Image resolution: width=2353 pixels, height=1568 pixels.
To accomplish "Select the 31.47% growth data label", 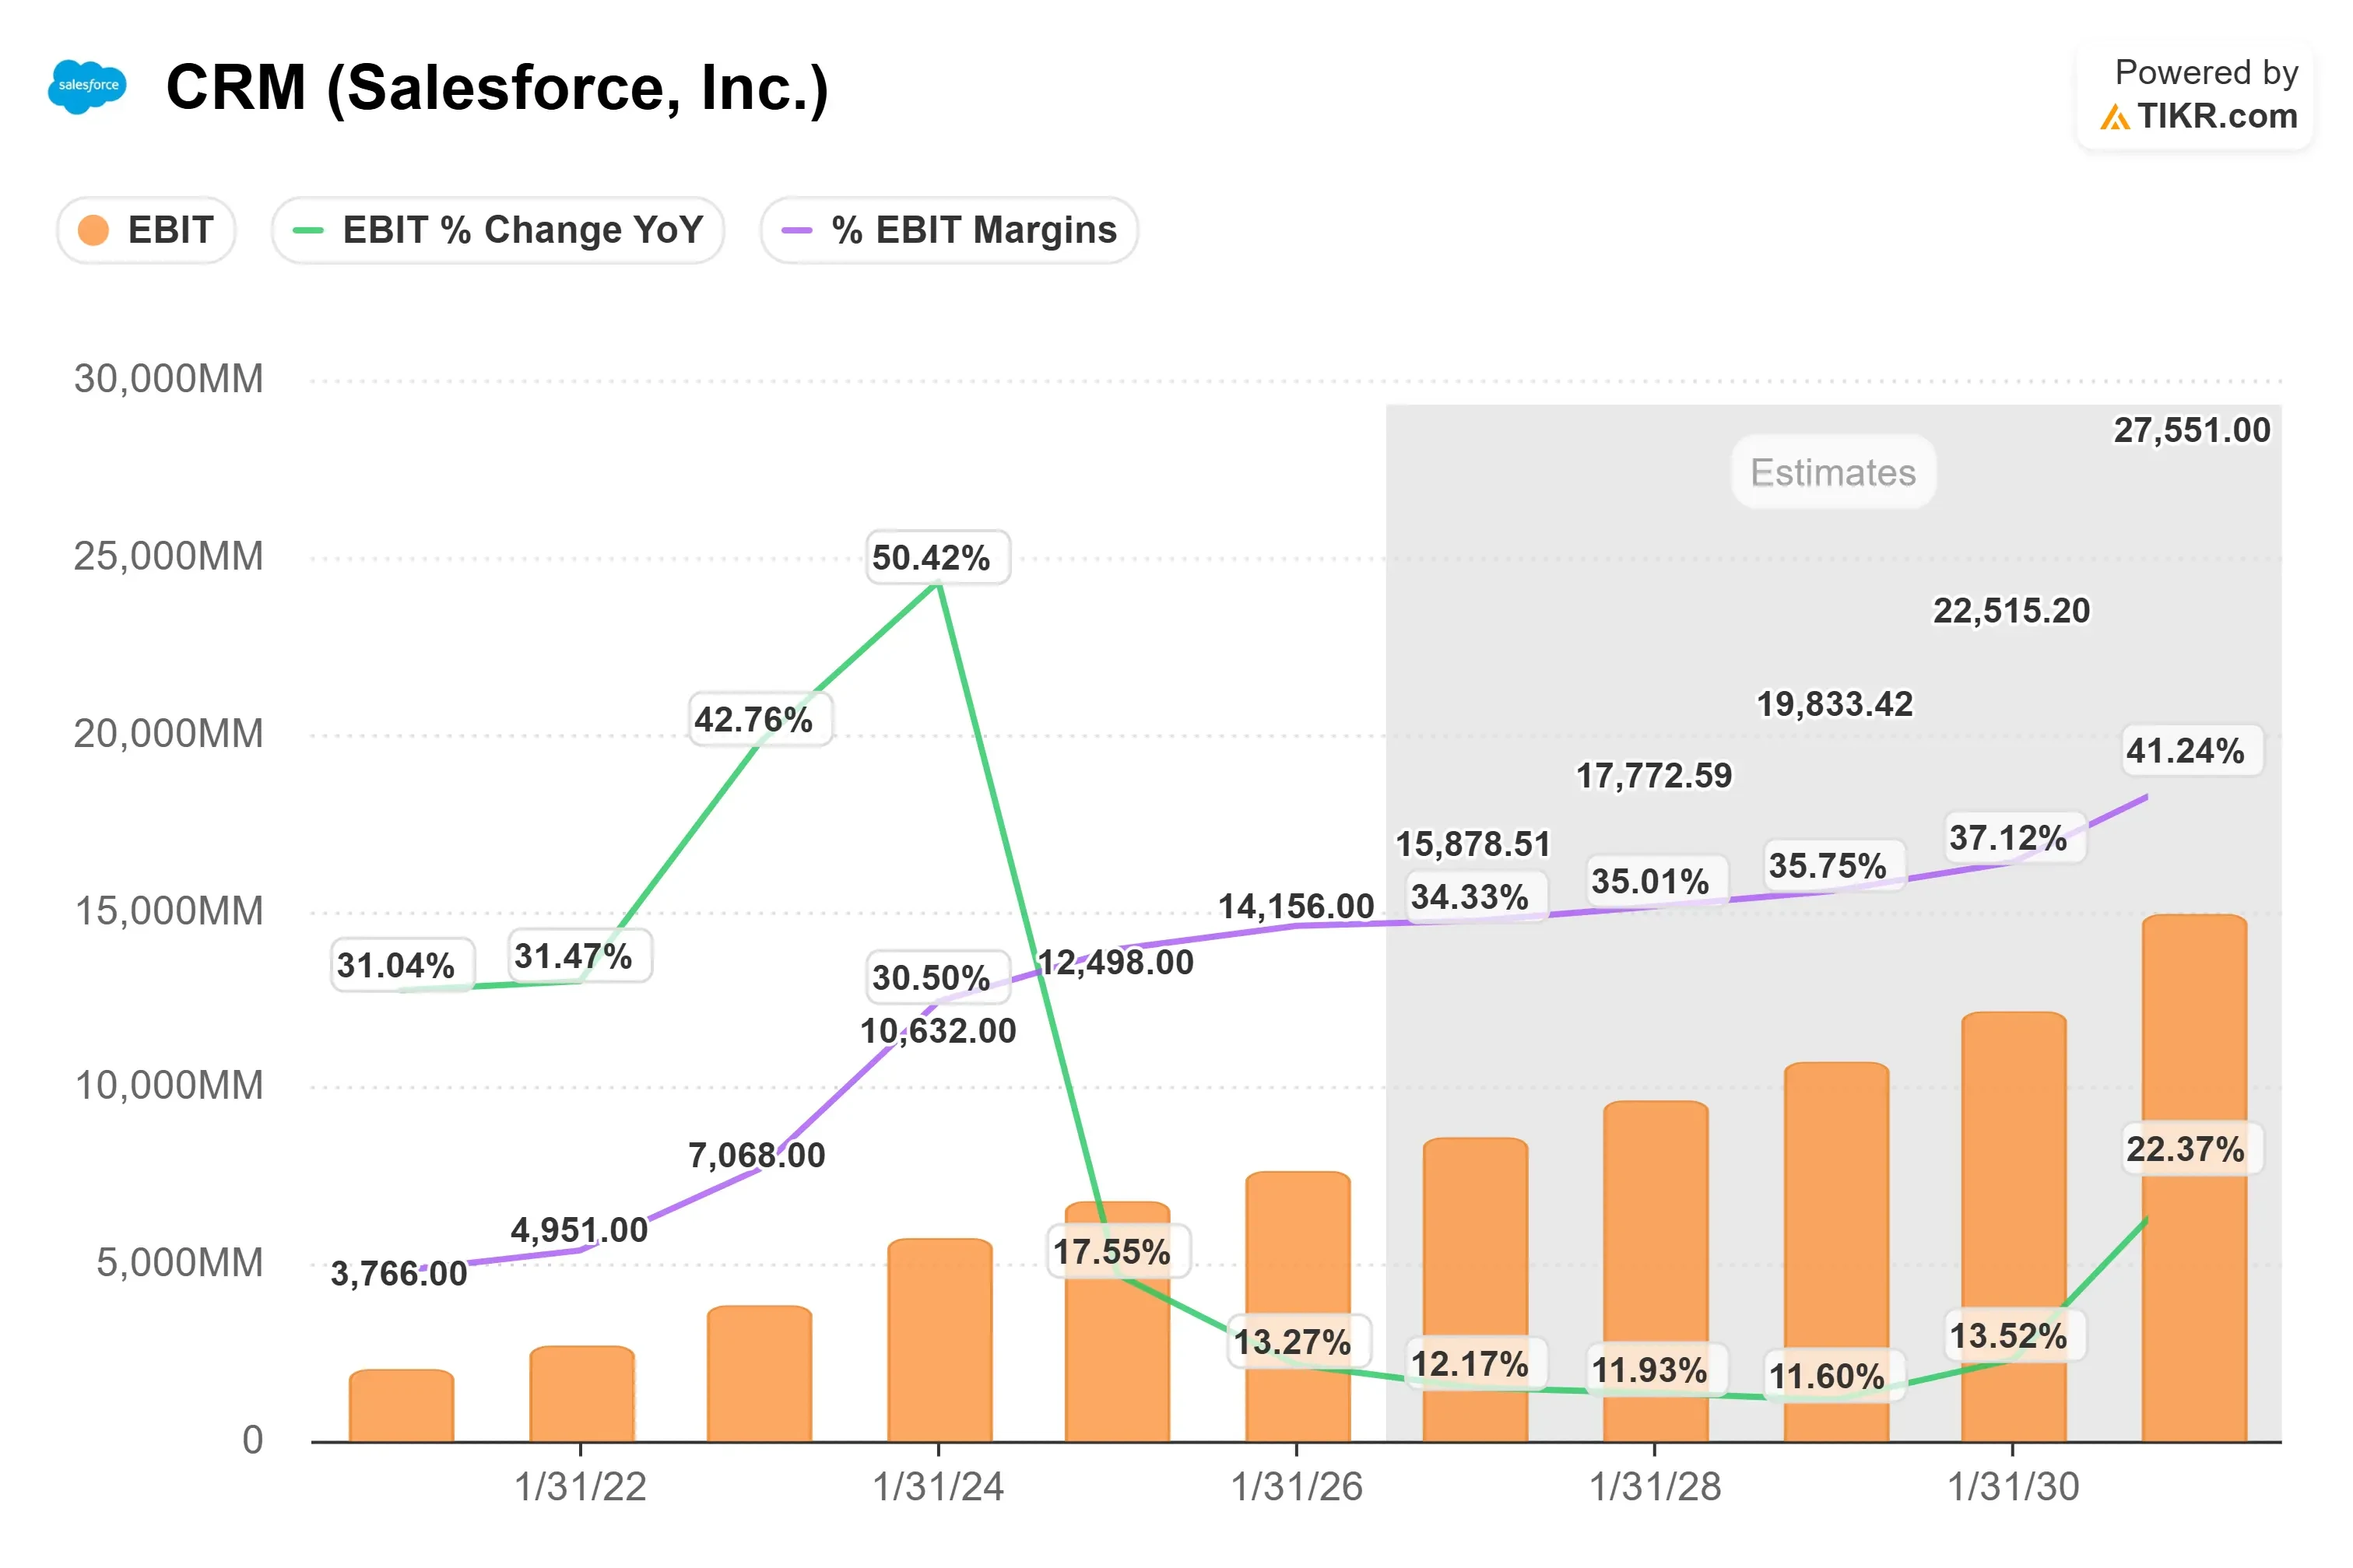I will click(580, 955).
